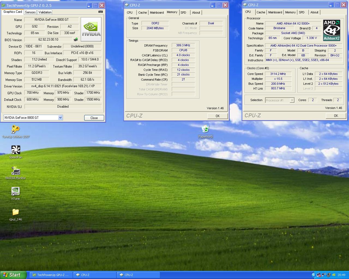Open the Mainboard tab in the Memory CPU-Z window
Image resolution: width=349 pixels, height=279 pixels.
pyautogui.click(x=157, y=13)
